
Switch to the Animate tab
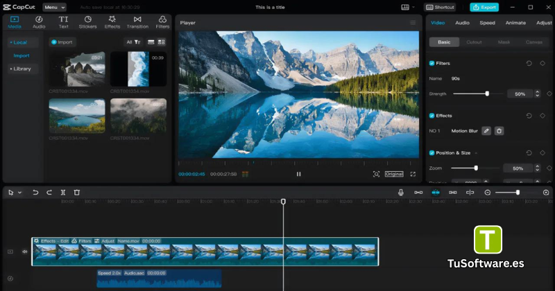click(x=515, y=23)
